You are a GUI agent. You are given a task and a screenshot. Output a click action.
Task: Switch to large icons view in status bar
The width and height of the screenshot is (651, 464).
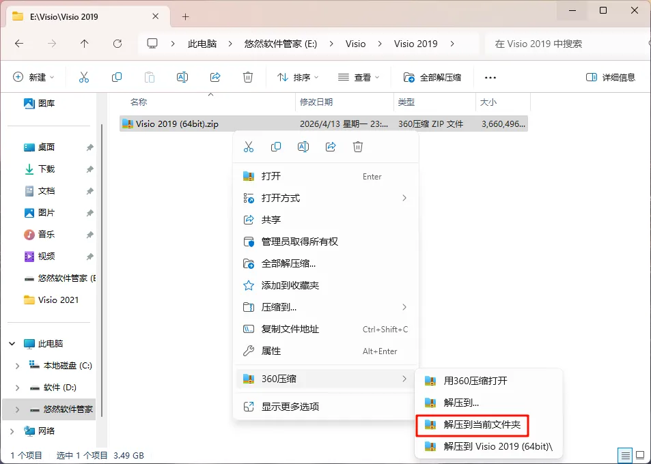point(641,455)
